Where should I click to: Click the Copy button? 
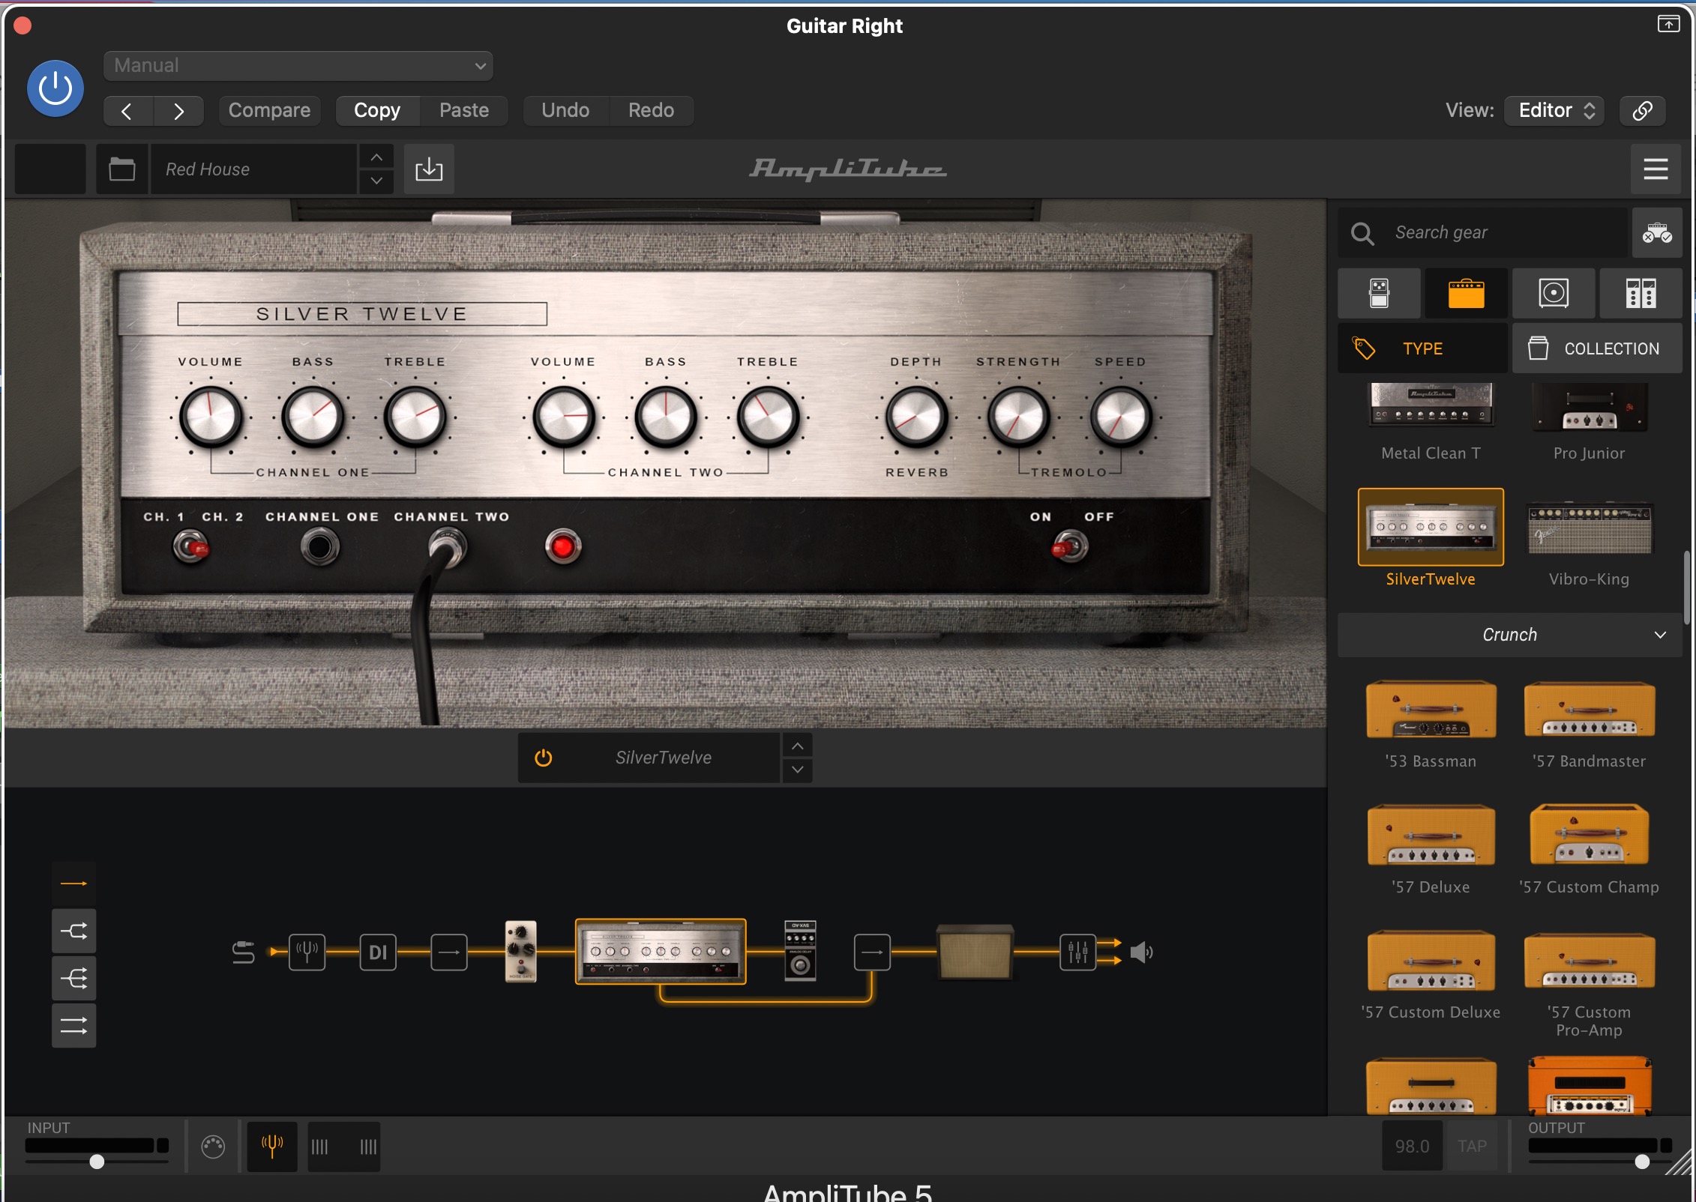point(377,111)
